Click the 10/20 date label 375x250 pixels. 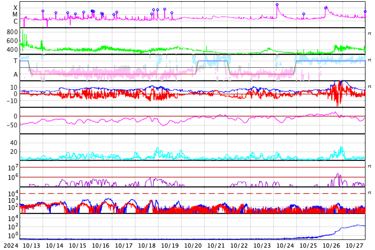[193, 245]
